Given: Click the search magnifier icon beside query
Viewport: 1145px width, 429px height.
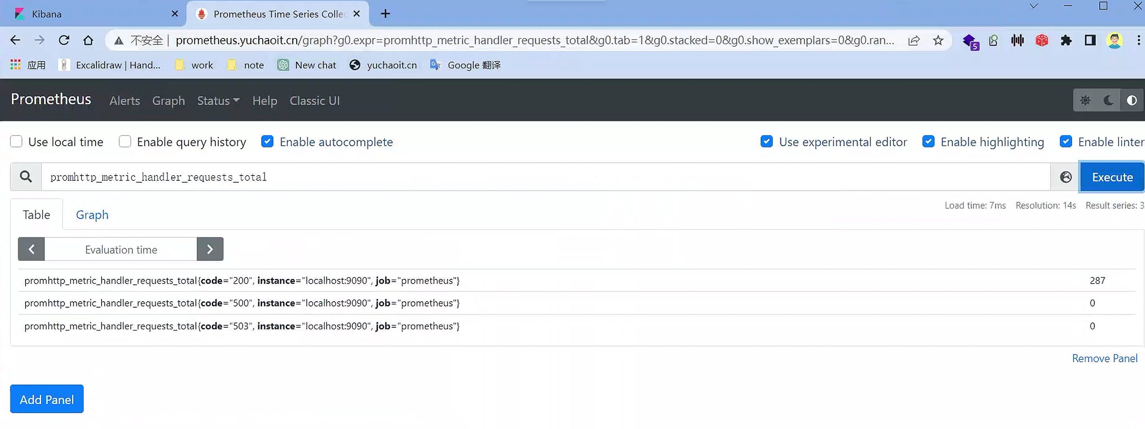Looking at the screenshot, I should 26,177.
